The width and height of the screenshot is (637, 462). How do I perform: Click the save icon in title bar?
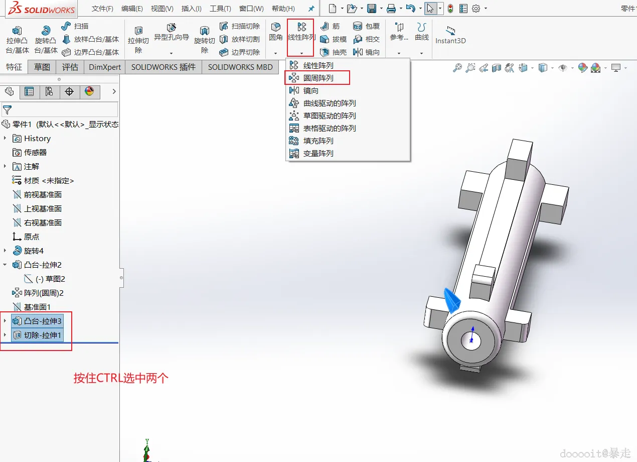pyautogui.click(x=372, y=9)
